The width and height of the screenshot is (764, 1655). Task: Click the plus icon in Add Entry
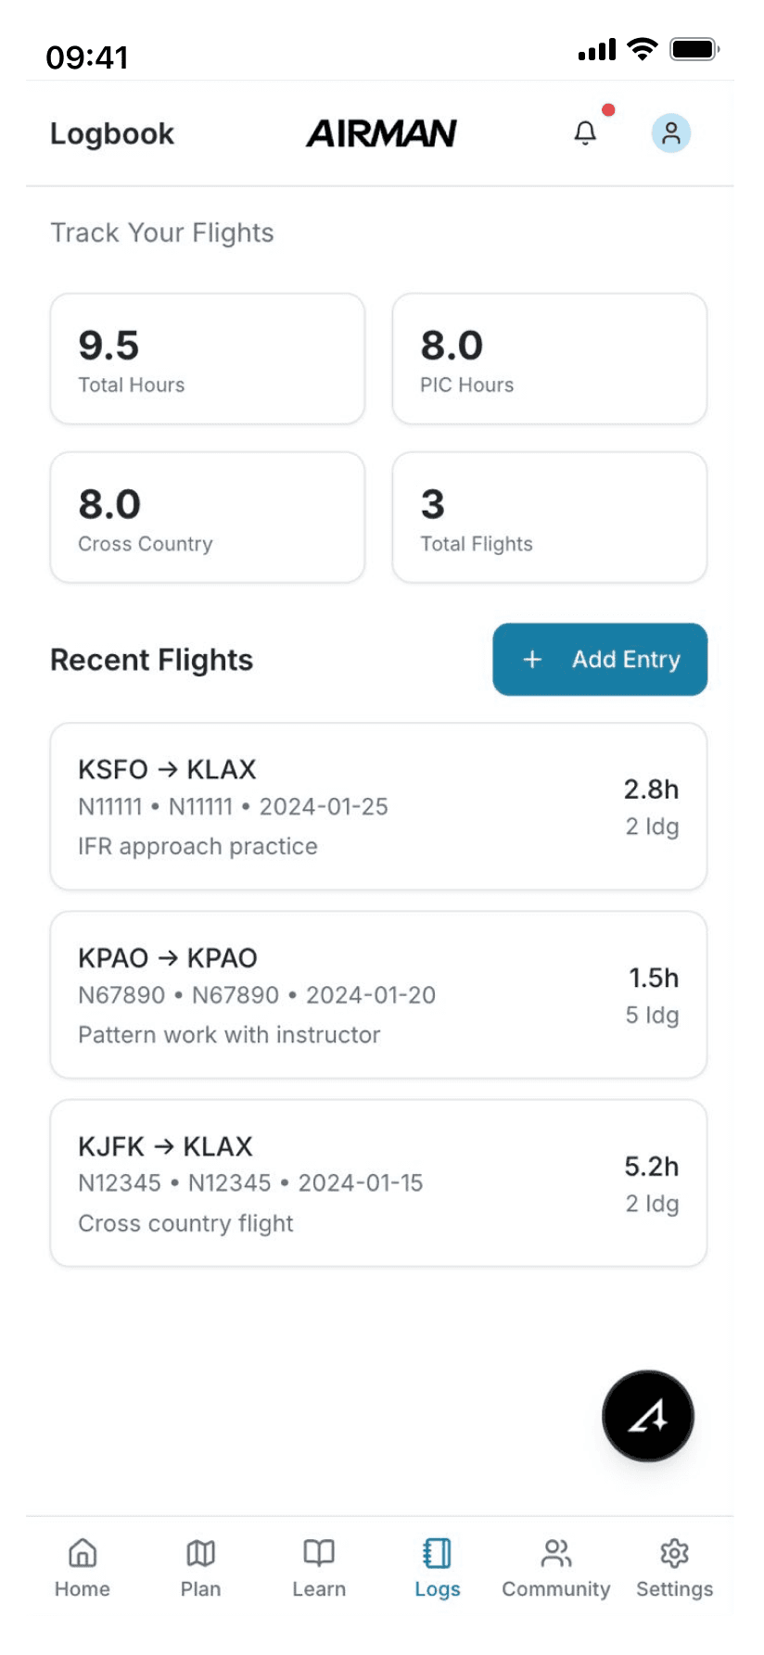click(532, 659)
